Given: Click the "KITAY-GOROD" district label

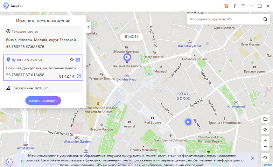Looking at the screenshot, I should pyautogui.click(x=184, y=96).
